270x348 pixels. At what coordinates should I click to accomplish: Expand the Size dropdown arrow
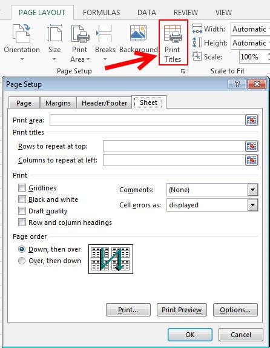point(54,59)
